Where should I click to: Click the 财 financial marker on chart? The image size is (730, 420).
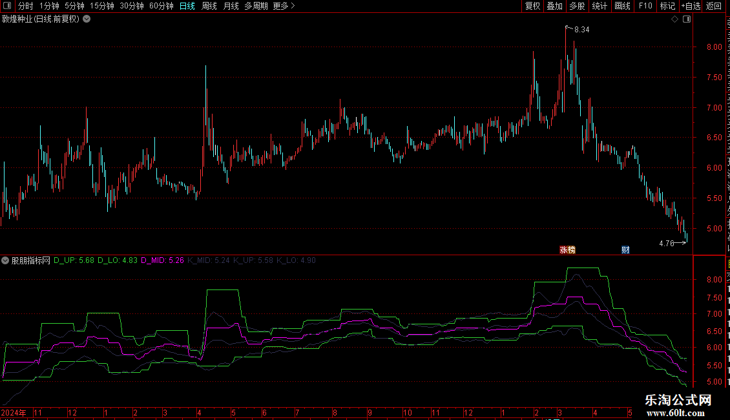pos(626,250)
